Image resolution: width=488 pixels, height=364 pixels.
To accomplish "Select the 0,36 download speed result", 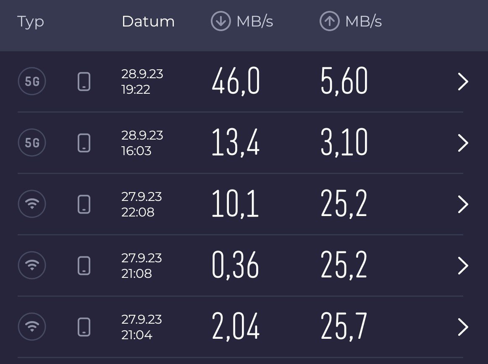I will coord(235,266).
